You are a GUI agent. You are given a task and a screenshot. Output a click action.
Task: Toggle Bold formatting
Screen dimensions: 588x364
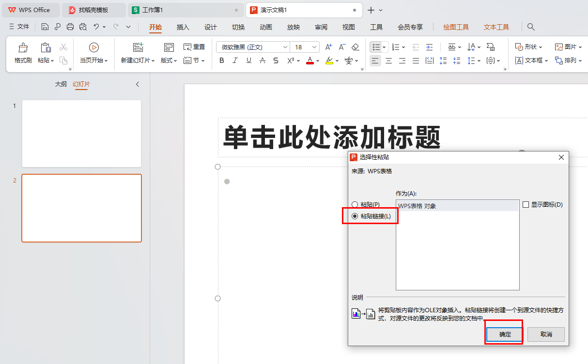[222, 61]
